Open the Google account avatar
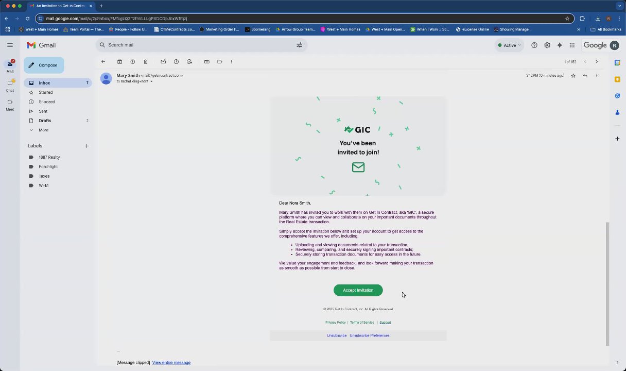This screenshot has width=626, height=371. pos(614,45)
